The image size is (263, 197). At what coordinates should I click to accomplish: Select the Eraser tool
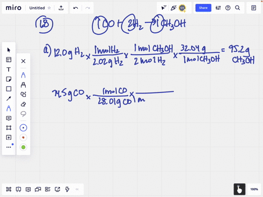(23, 104)
